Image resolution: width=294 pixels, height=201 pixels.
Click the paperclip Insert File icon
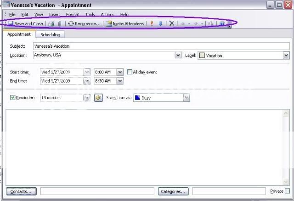pos(59,23)
